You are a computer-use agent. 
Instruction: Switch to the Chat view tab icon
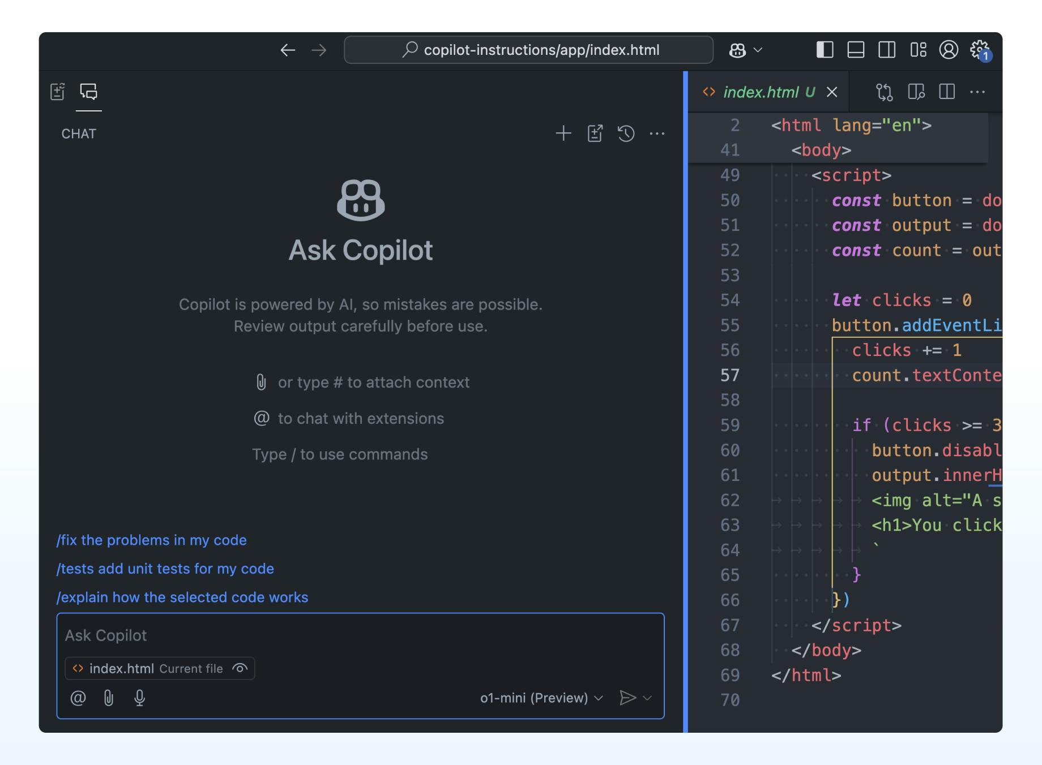click(x=88, y=92)
